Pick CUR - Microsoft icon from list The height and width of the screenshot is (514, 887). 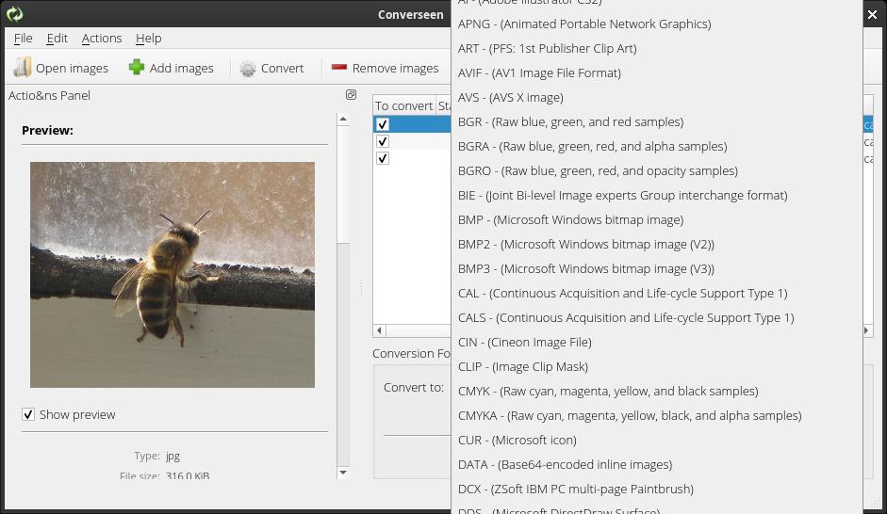pyautogui.click(x=517, y=440)
